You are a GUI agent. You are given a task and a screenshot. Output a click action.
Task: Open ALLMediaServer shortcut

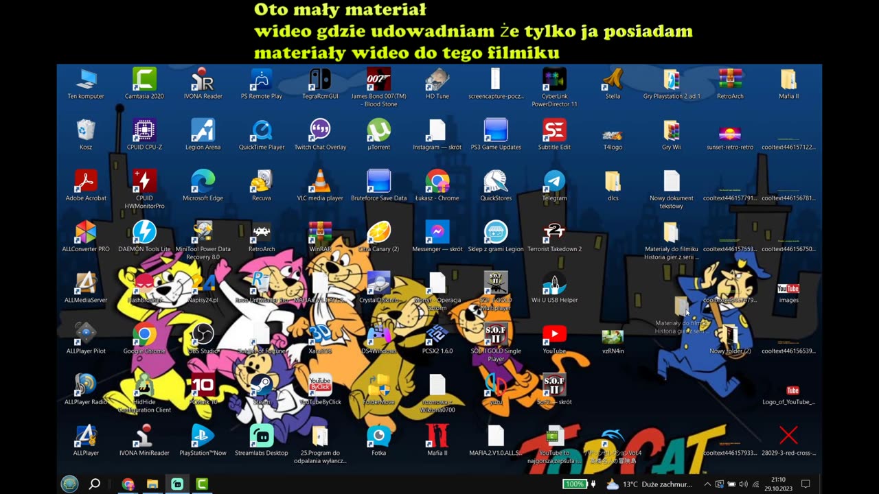[x=86, y=287]
